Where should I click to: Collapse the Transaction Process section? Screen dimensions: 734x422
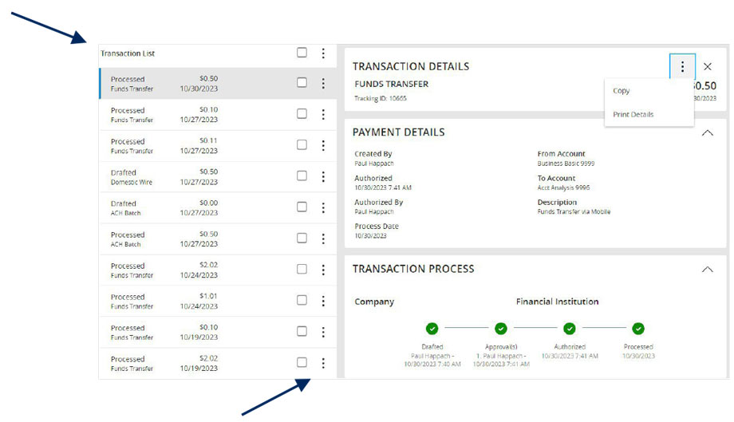(x=708, y=270)
